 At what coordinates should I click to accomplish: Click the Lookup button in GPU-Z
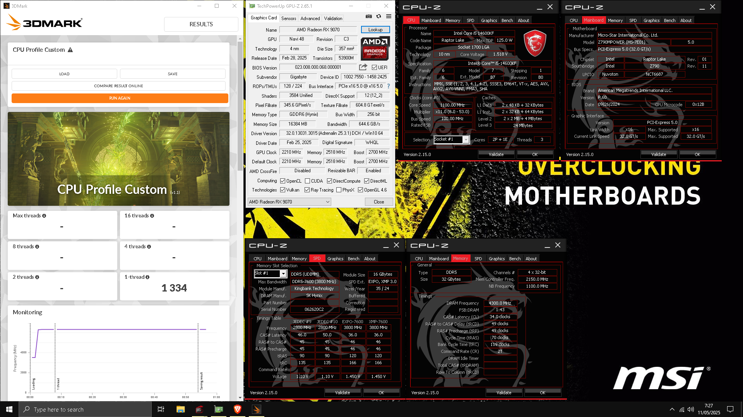(375, 29)
